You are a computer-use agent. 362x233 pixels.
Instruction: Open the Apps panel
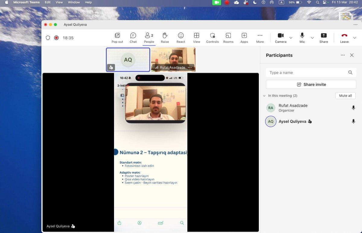pyautogui.click(x=244, y=38)
